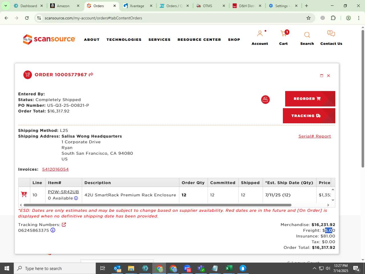The image size is (365, 274).
Task: Open Zoom from taskbar
Action: (187, 268)
